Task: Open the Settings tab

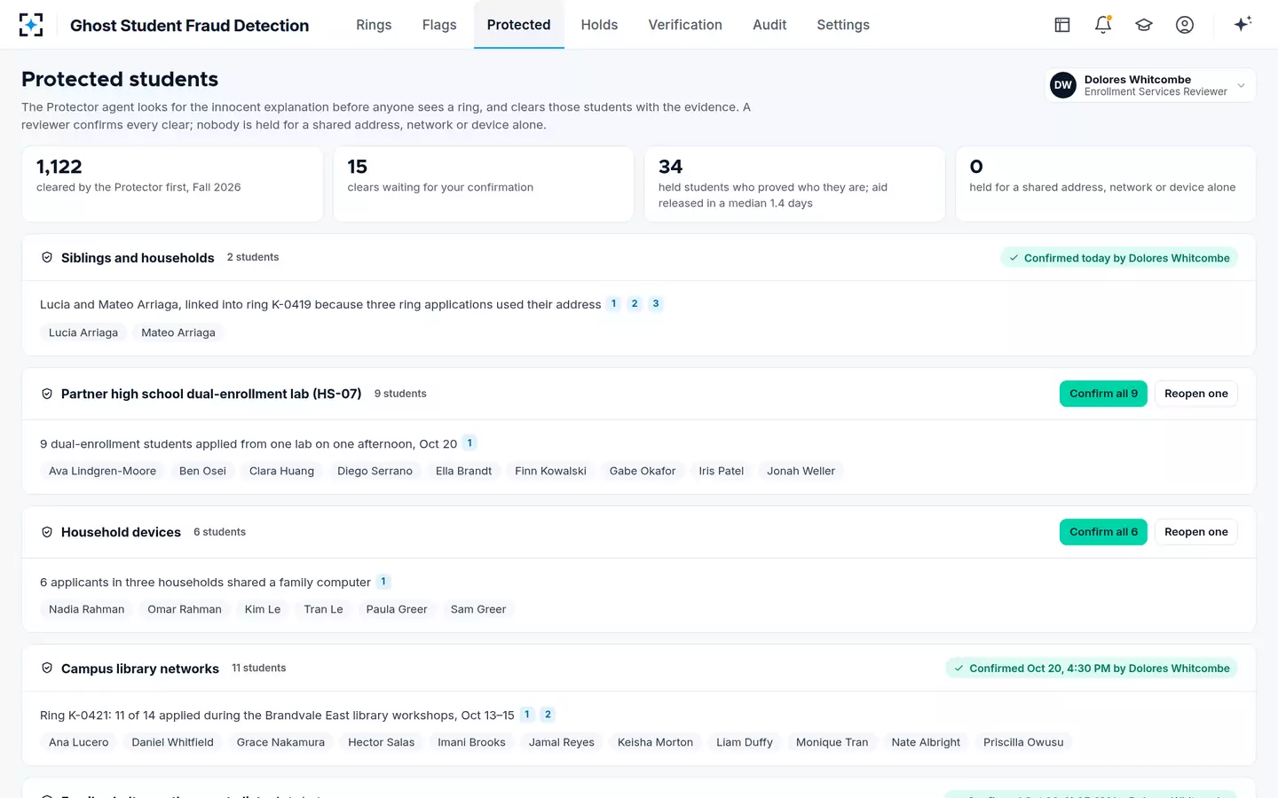Action: [843, 25]
